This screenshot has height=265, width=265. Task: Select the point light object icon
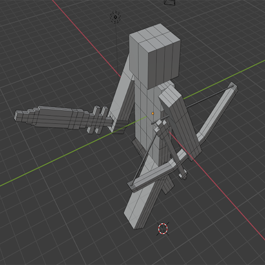116,17
